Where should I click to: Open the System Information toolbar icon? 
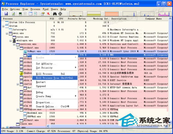[x=20, y=14]
